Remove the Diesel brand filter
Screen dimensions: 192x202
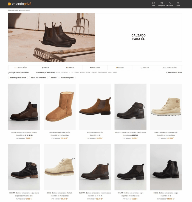(x=77, y=72)
